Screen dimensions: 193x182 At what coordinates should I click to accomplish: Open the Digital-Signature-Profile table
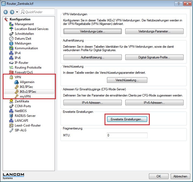point(154,57)
